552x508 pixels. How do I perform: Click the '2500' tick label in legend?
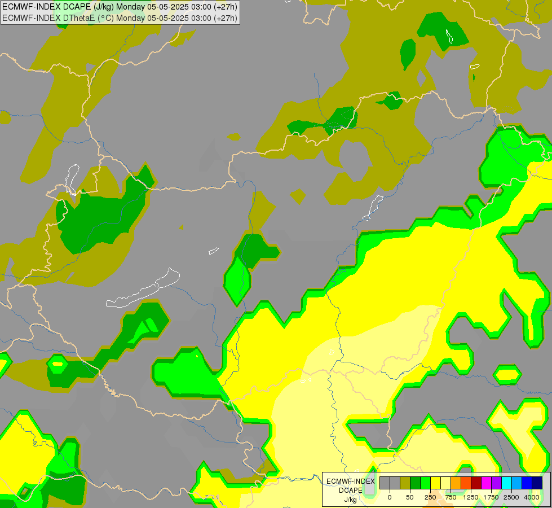[x=511, y=497]
